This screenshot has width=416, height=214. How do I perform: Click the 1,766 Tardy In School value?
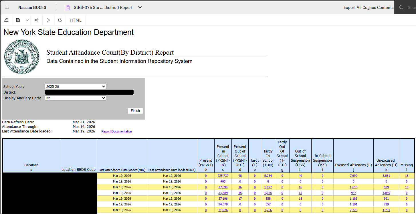pos(268,210)
